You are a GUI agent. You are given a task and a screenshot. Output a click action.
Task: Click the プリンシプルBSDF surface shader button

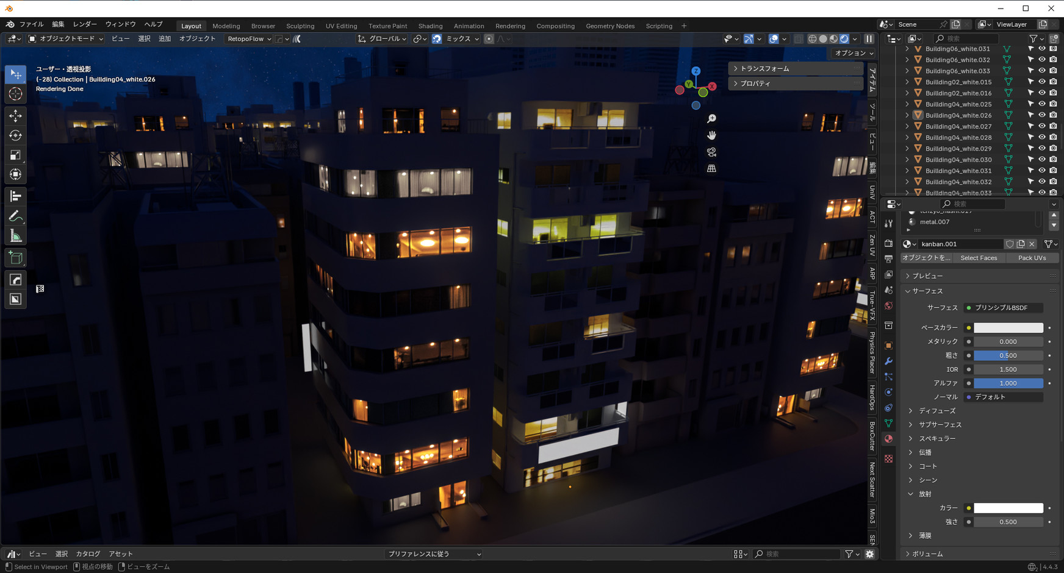1003,308
